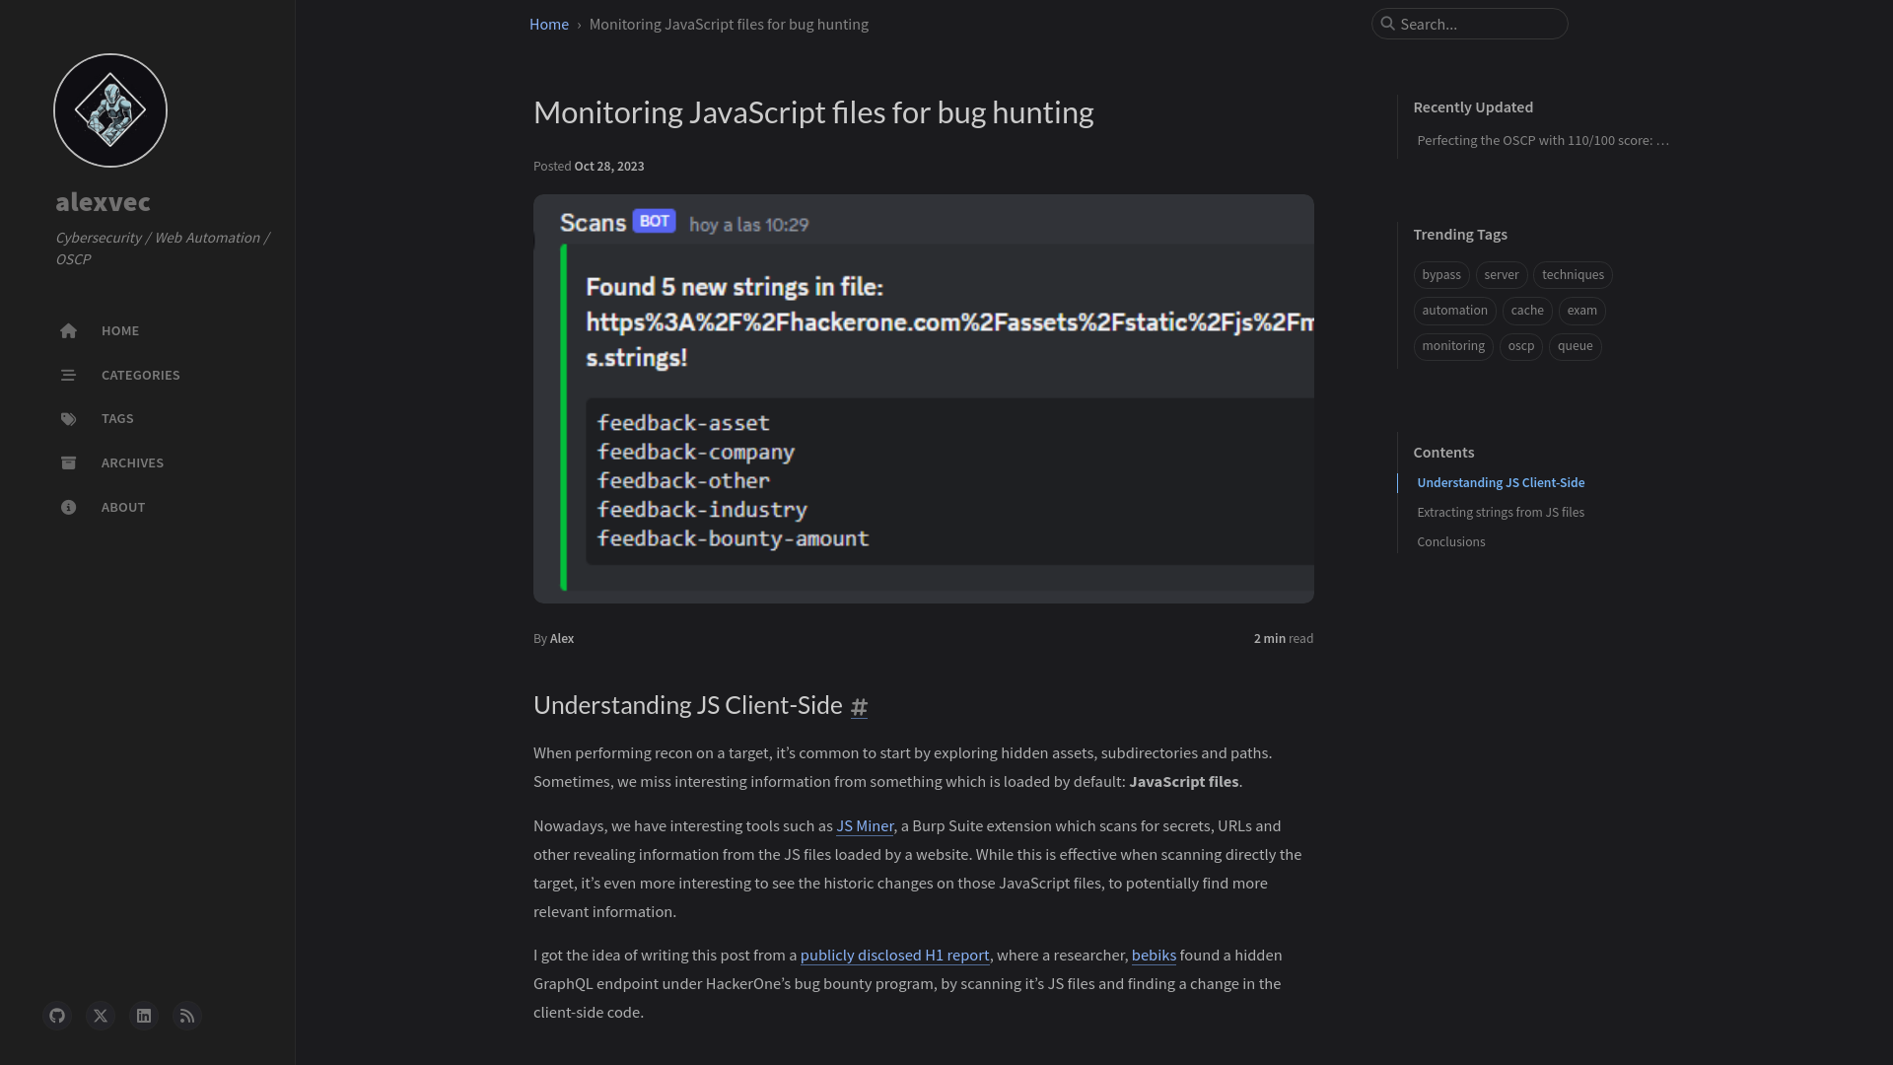Viewport: 1893px width, 1065px height.
Task: Click the oscp tag filter
Action: tap(1521, 346)
